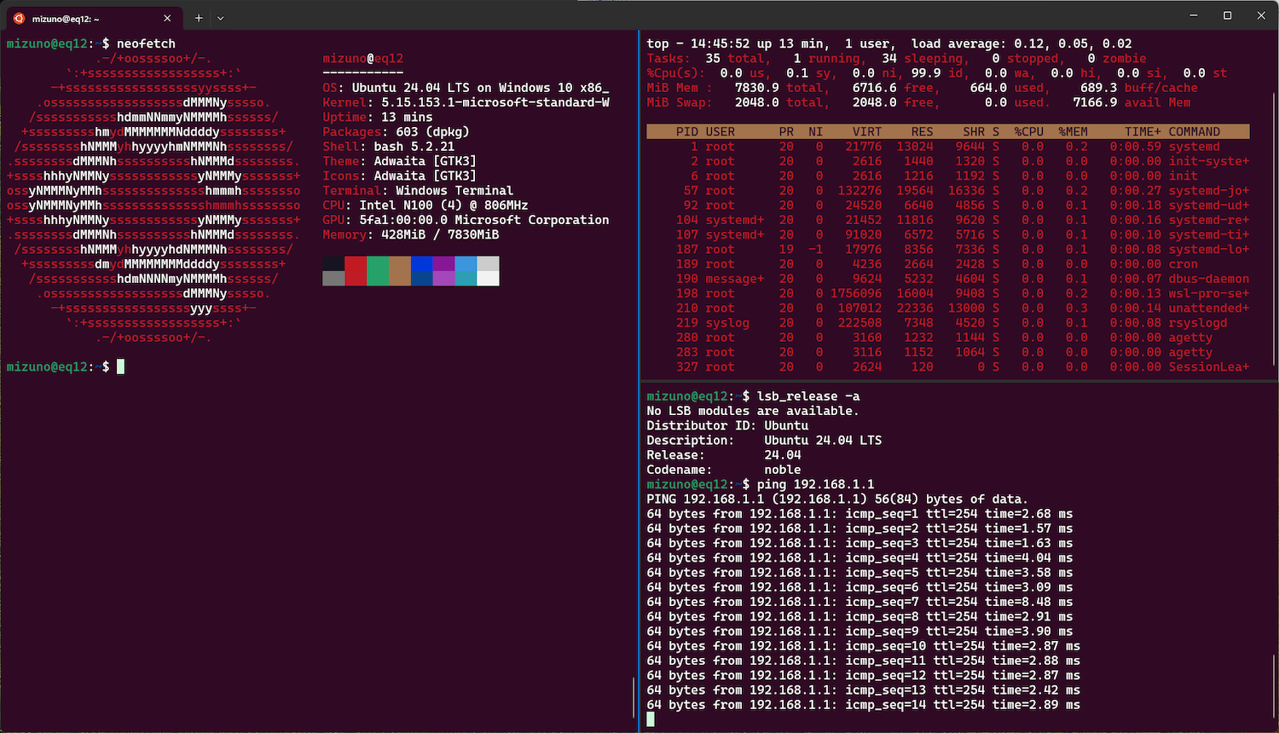Click the mizuno@eq12 title in neofetch
Viewport: 1279px width, 733px height.
363,59
